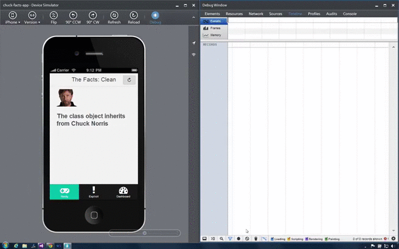Select the Dashboard tab in the phone app
This screenshot has height=249, width=399.
123,192
